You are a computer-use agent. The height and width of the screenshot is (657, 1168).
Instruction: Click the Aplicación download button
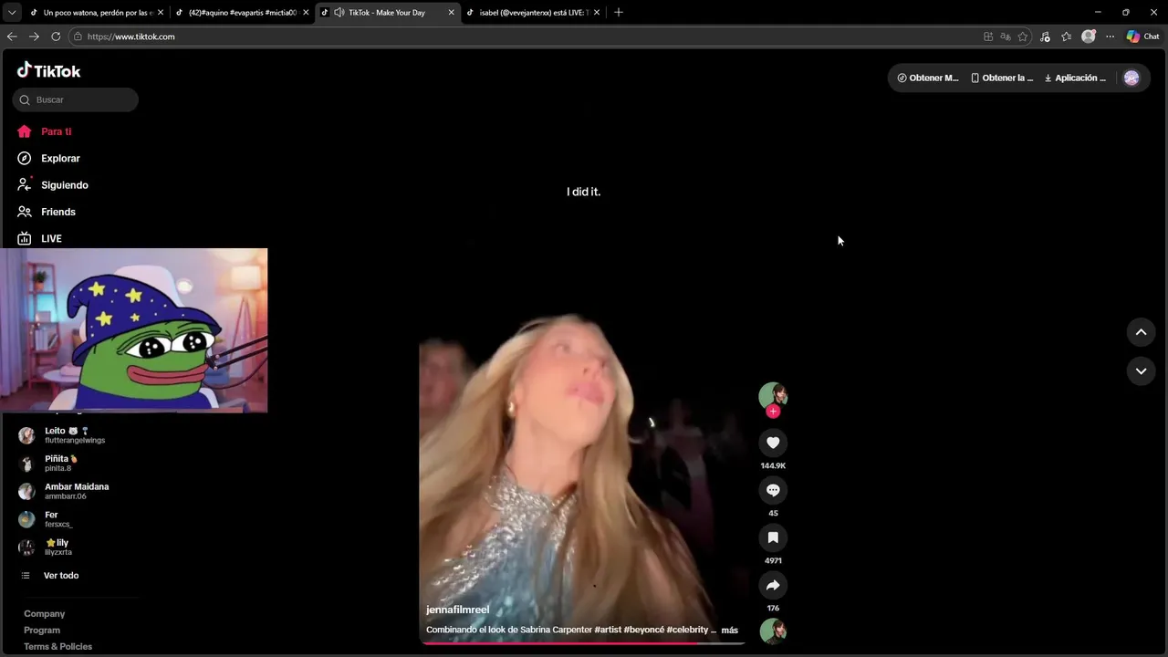point(1075,78)
